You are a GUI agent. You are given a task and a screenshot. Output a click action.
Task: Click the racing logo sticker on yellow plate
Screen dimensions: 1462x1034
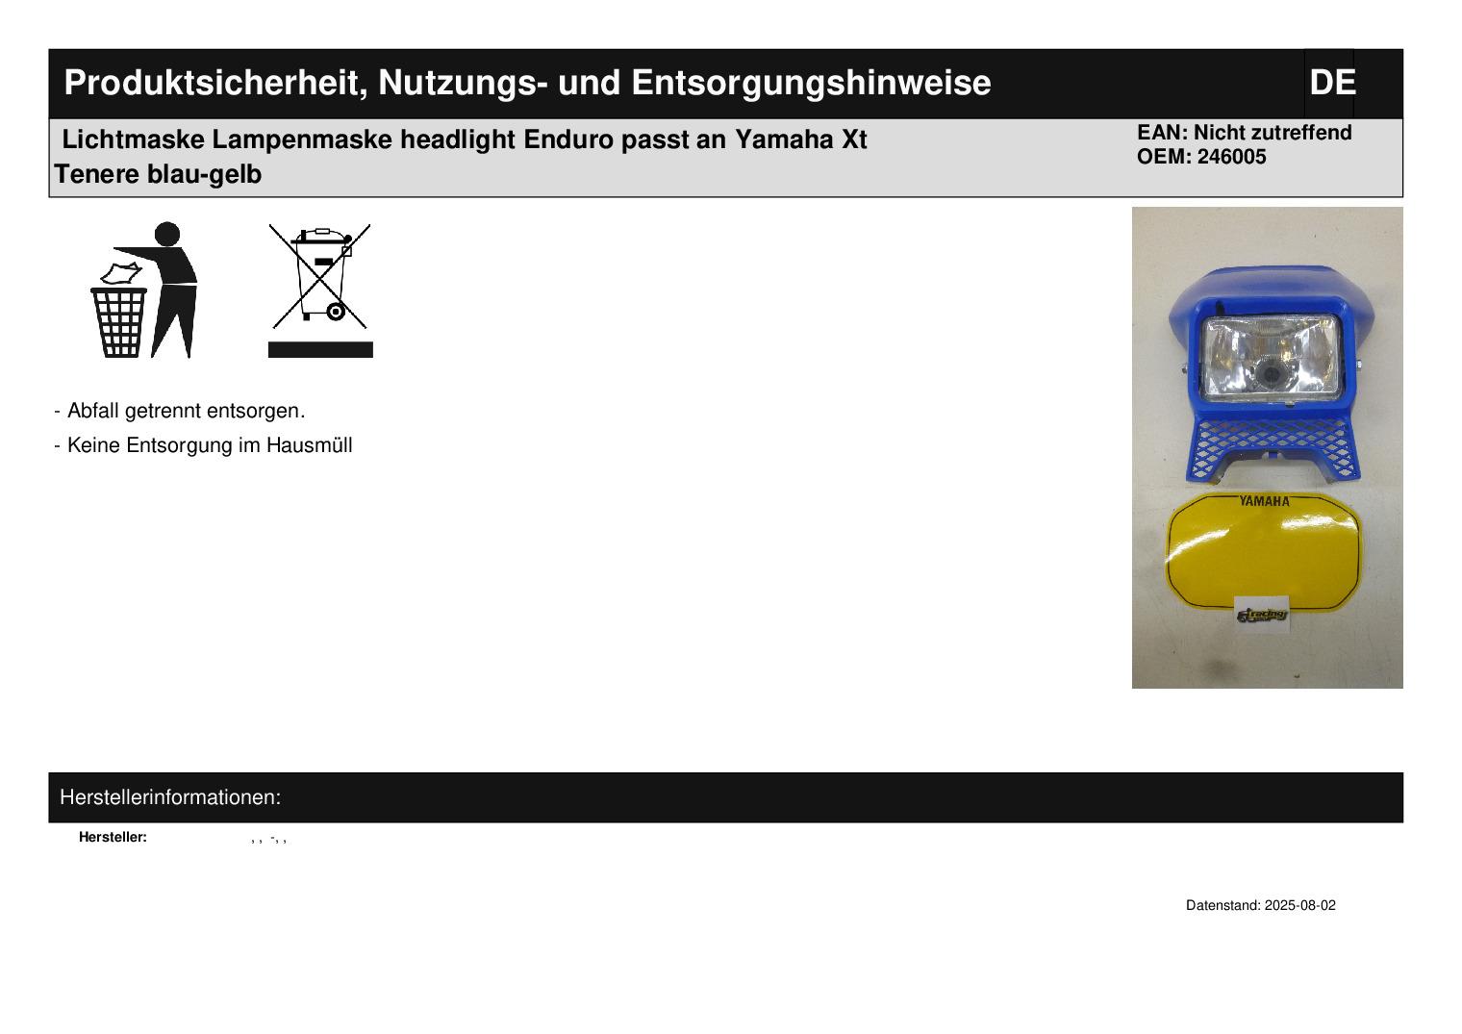[1261, 615]
